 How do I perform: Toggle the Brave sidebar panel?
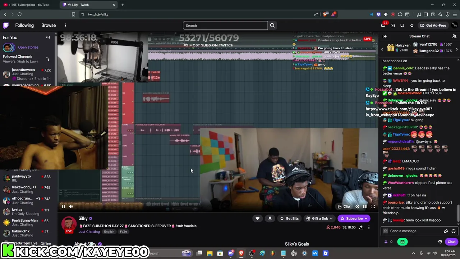[x=426, y=14]
